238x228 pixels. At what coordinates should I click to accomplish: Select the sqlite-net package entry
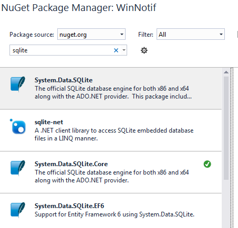tap(111, 131)
